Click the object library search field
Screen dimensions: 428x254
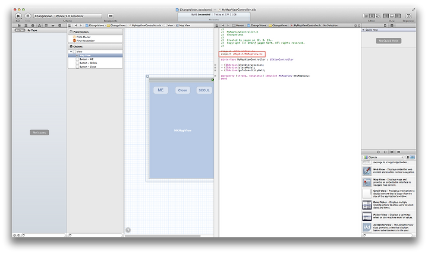point(387,235)
